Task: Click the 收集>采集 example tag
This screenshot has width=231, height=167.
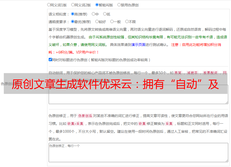Action: (x=75, y=124)
